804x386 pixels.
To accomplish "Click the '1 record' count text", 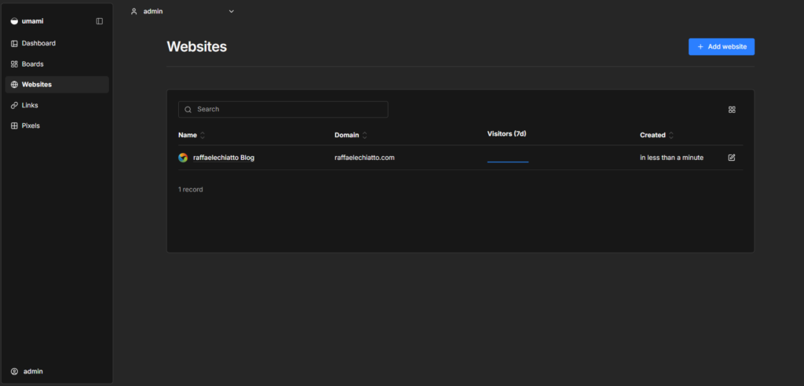I will click(191, 190).
